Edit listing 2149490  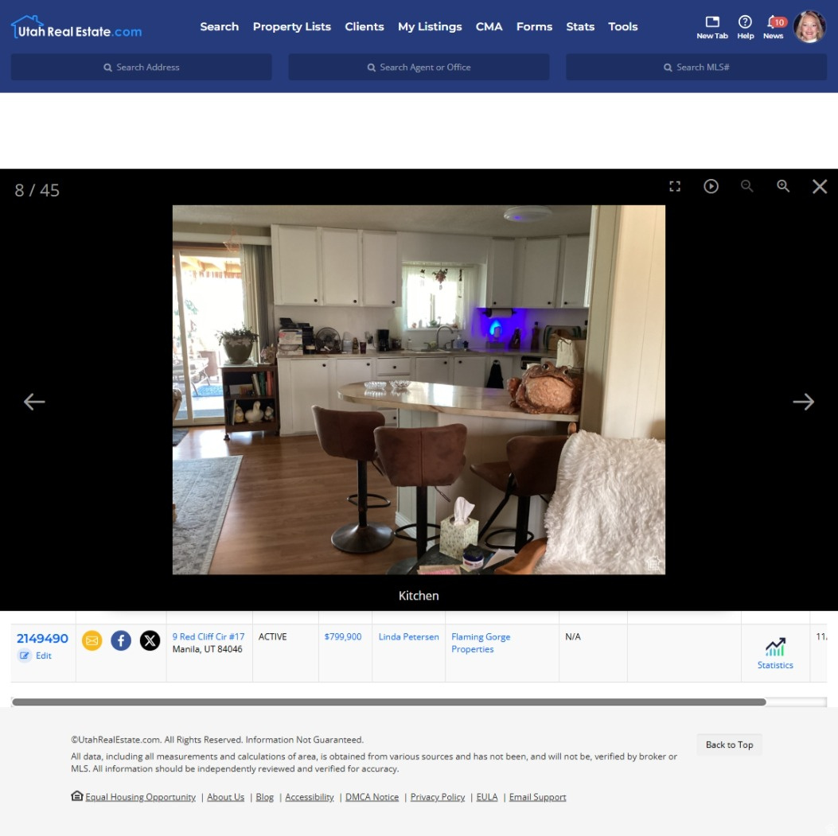[x=36, y=655]
